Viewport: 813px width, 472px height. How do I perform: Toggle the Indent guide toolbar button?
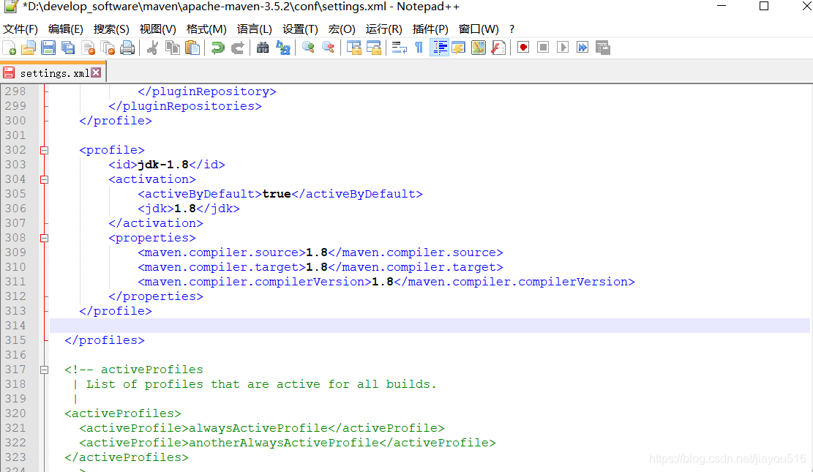(439, 48)
